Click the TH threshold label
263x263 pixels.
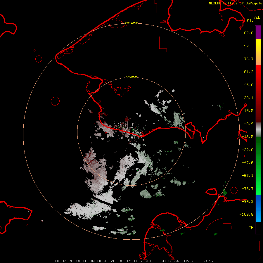pos(251,228)
